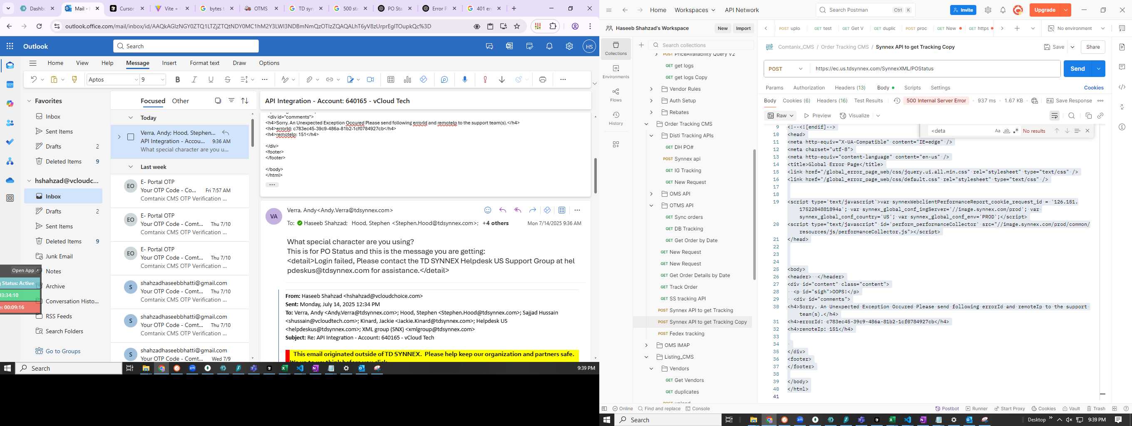Click the Format Painter brush icon
Screen dimensions: 1132x426
pyautogui.click(x=75, y=79)
